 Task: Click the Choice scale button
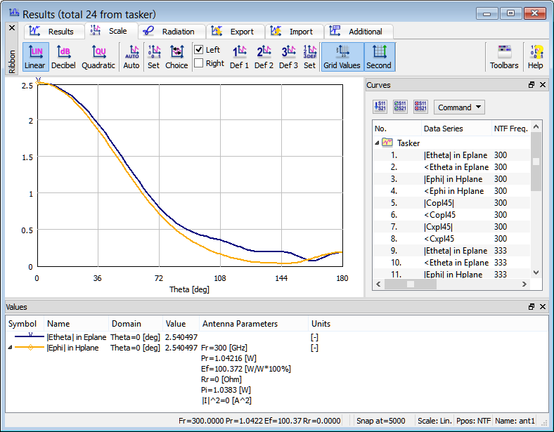coord(176,57)
